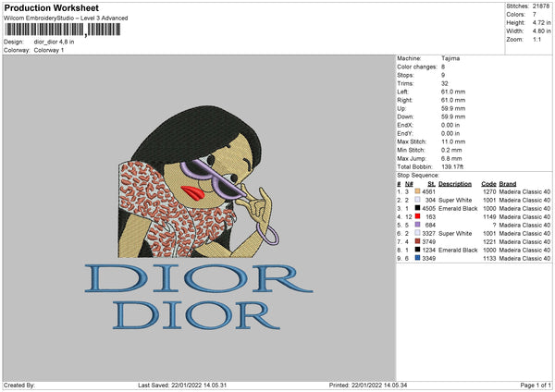Click the purple swatch in stop 5

(417, 225)
